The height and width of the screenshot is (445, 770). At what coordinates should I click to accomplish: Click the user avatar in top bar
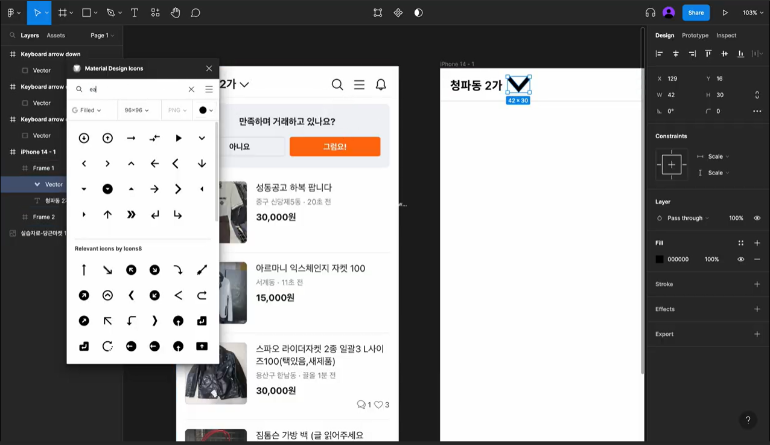pos(668,13)
